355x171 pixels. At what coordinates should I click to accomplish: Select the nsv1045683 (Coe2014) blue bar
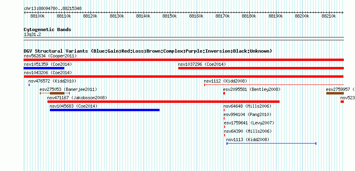[105, 110]
